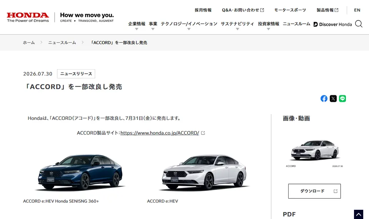The height and width of the screenshot is (219, 369).
Task: Go to ホーム breadcrumb
Action: [29, 43]
